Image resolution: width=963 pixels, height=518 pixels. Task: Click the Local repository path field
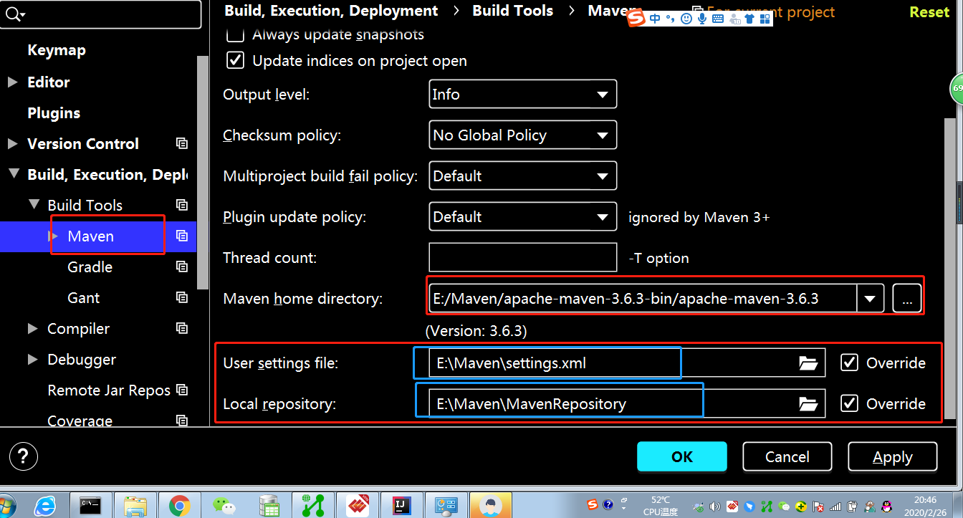click(627, 404)
